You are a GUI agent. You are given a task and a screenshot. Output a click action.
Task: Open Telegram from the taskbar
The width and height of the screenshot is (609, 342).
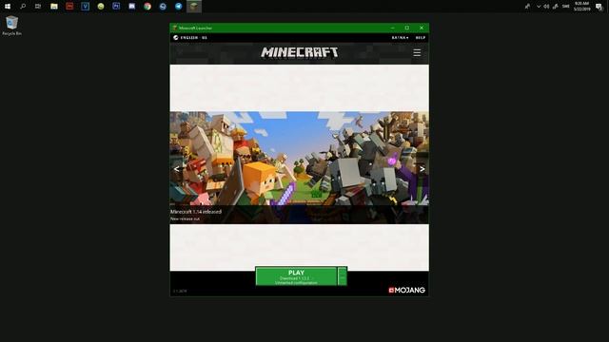point(178,7)
